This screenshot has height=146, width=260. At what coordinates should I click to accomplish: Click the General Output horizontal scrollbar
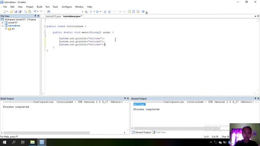(x=177, y=128)
